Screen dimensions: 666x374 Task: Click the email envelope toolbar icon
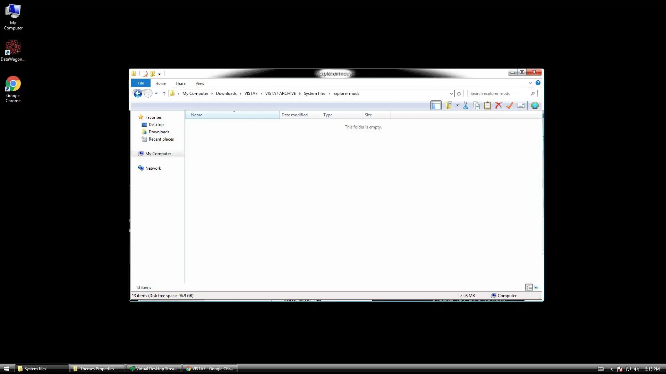[x=521, y=106]
